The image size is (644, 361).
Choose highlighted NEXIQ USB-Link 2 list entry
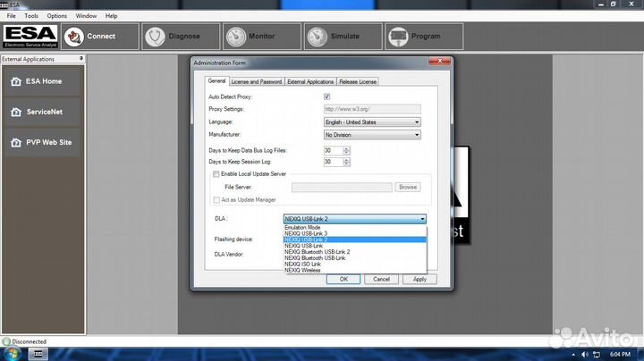(355, 239)
